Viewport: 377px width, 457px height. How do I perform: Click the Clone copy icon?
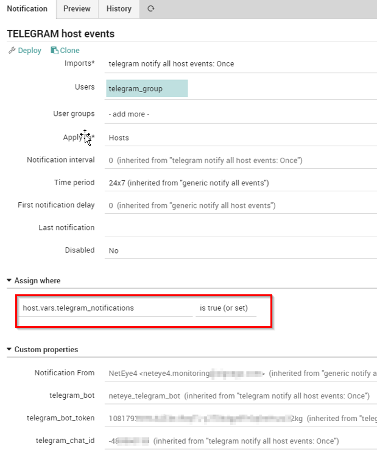coord(54,51)
